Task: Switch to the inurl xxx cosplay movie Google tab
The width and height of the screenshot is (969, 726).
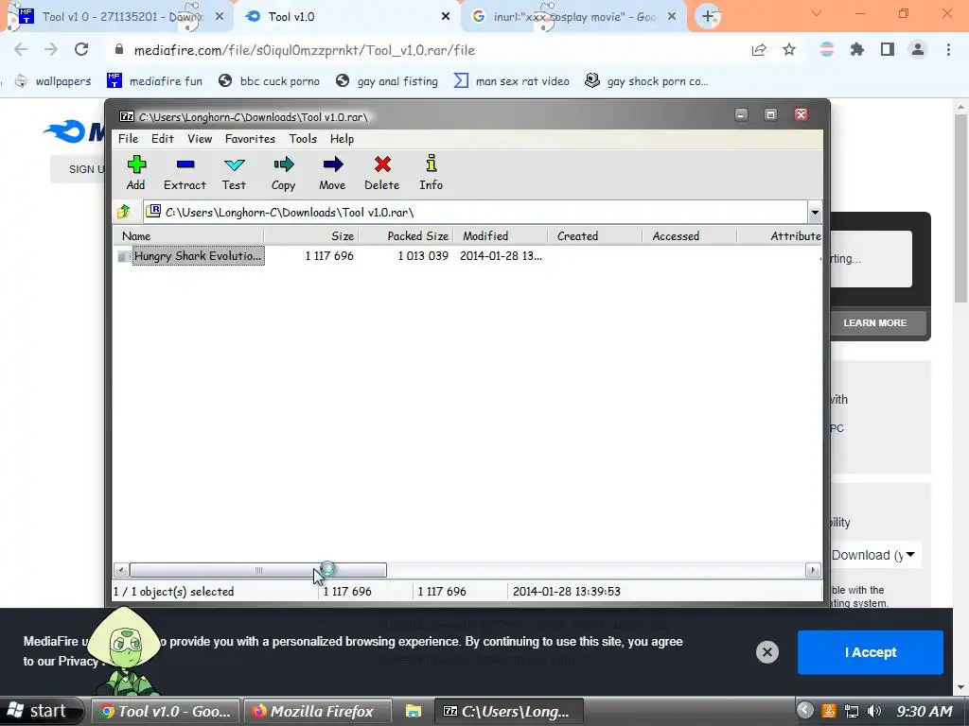Action: pos(573,17)
